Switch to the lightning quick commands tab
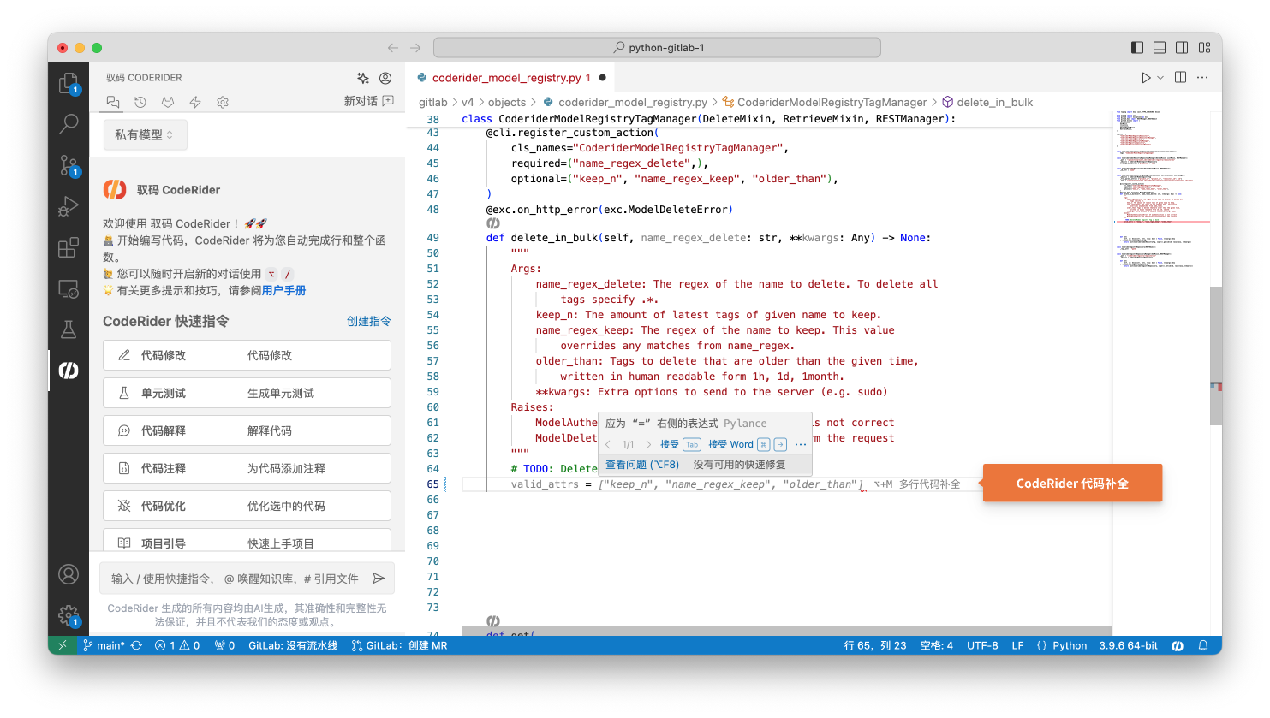 [x=195, y=102]
